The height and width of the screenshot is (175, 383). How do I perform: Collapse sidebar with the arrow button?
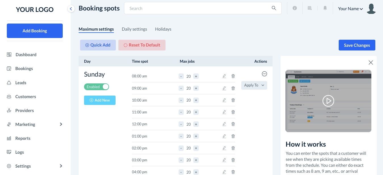coord(71,9)
